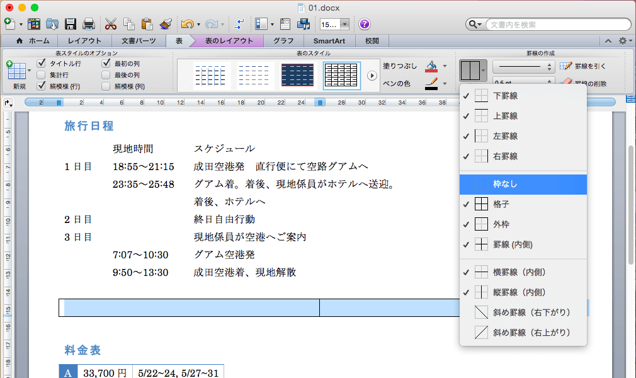
Task: Click the ribbon settings gear icon
Action: coord(623,40)
